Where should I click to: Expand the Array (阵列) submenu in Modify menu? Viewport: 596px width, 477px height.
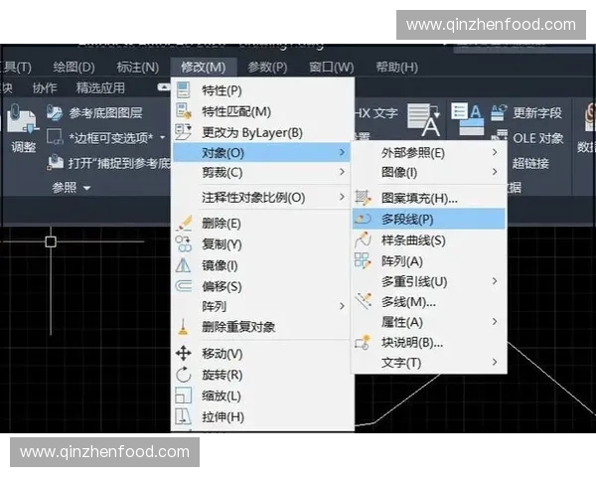342,306
